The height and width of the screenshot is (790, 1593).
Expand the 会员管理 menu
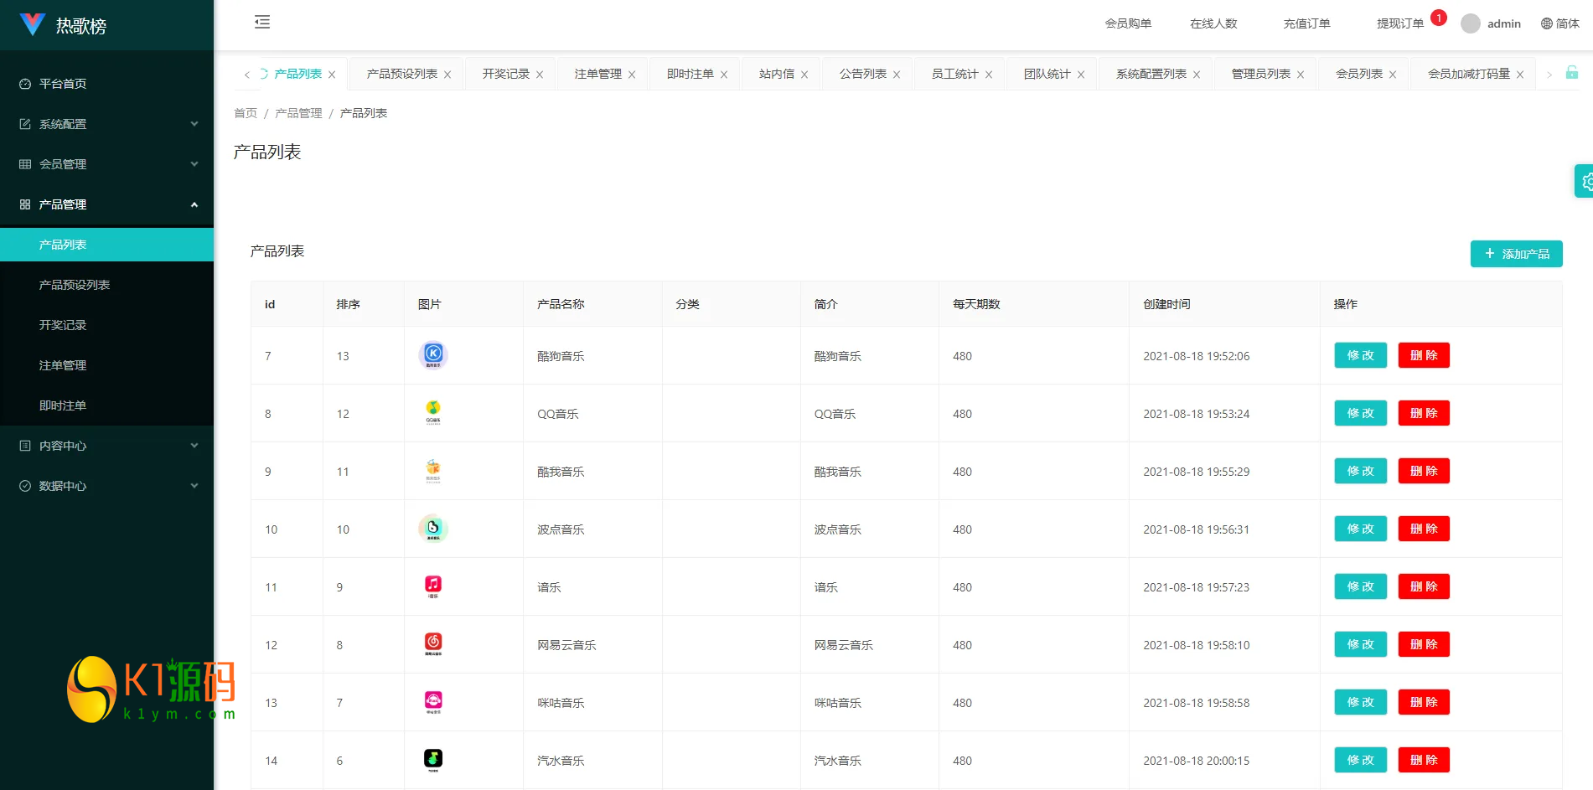(106, 164)
